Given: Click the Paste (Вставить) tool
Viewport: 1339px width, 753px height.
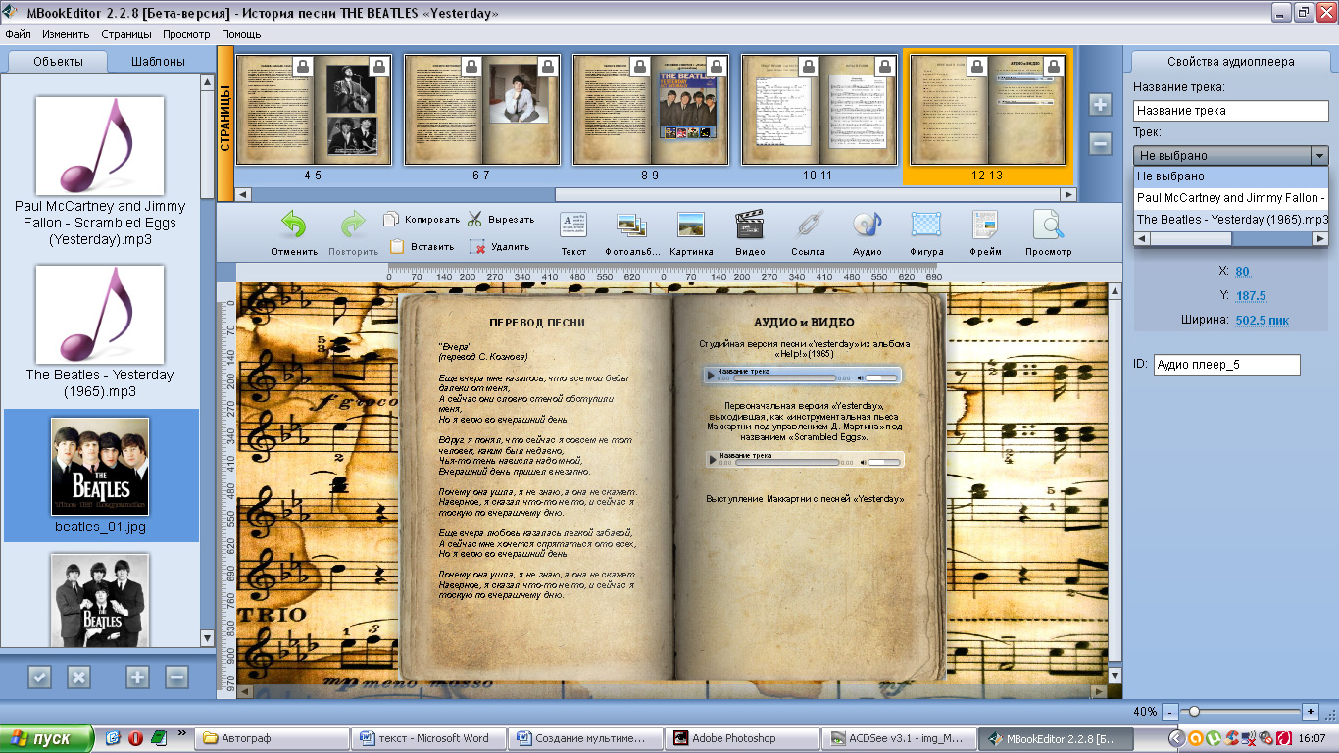Looking at the screenshot, I should (x=422, y=247).
